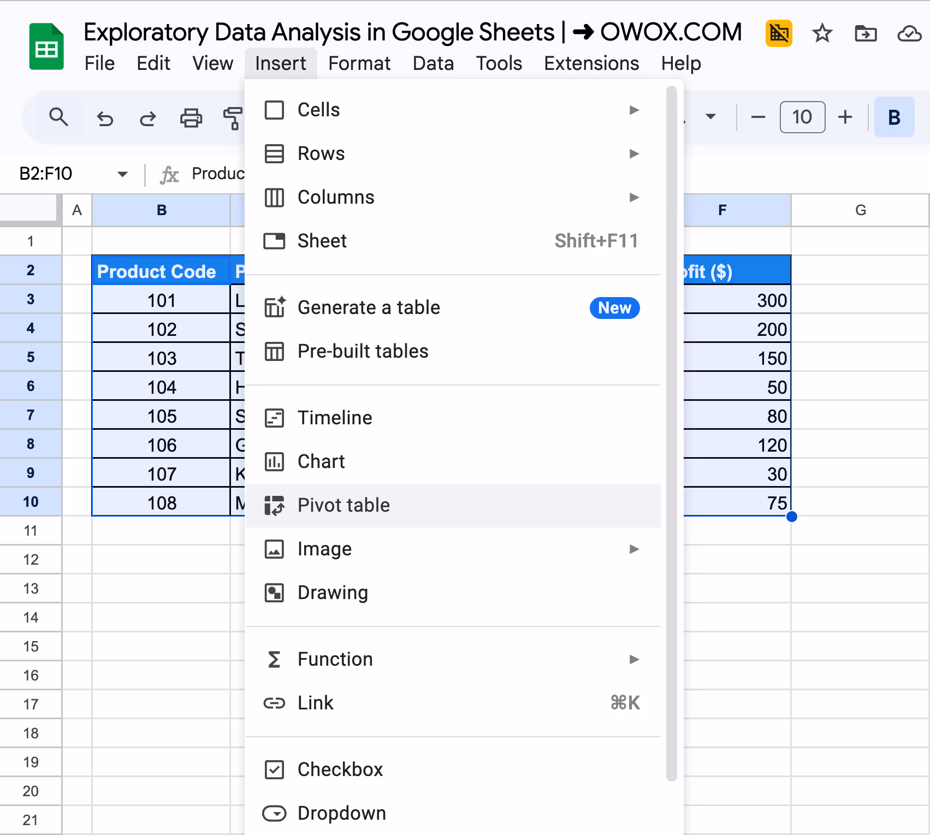Open search in the toolbar
Screen dimensions: 930x835
tap(58, 117)
